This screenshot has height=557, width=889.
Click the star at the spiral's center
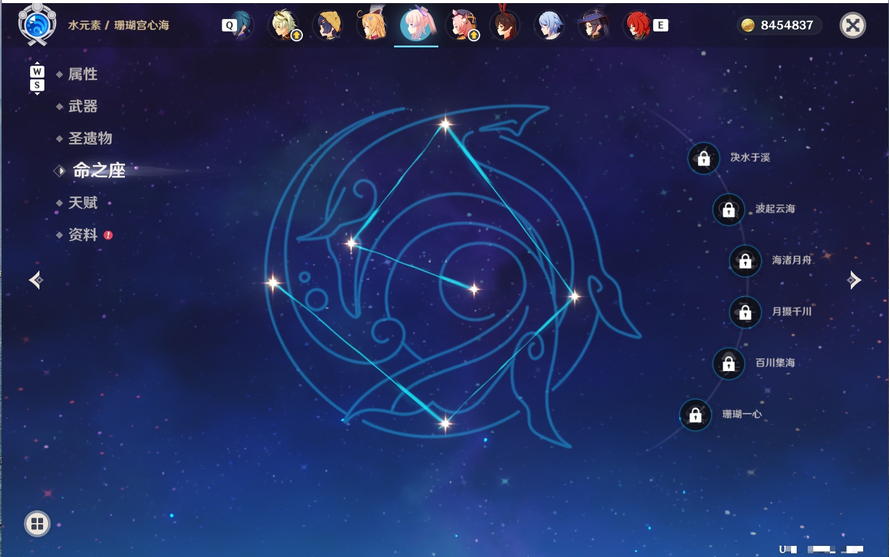click(474, 289)
